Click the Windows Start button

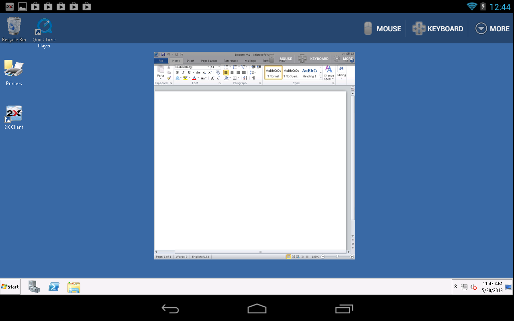click(x=10, y=286)
